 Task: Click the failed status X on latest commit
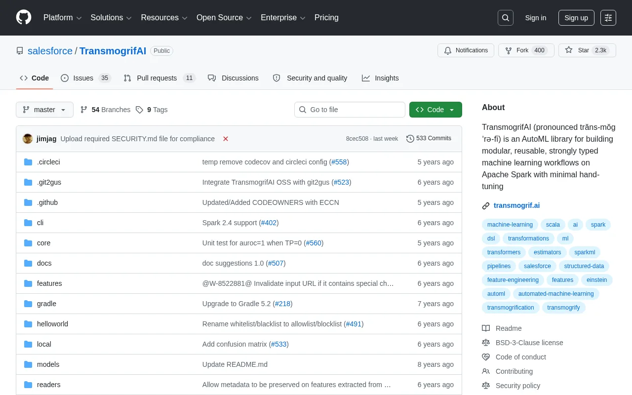pyautogui.click(x=226, y=139)
